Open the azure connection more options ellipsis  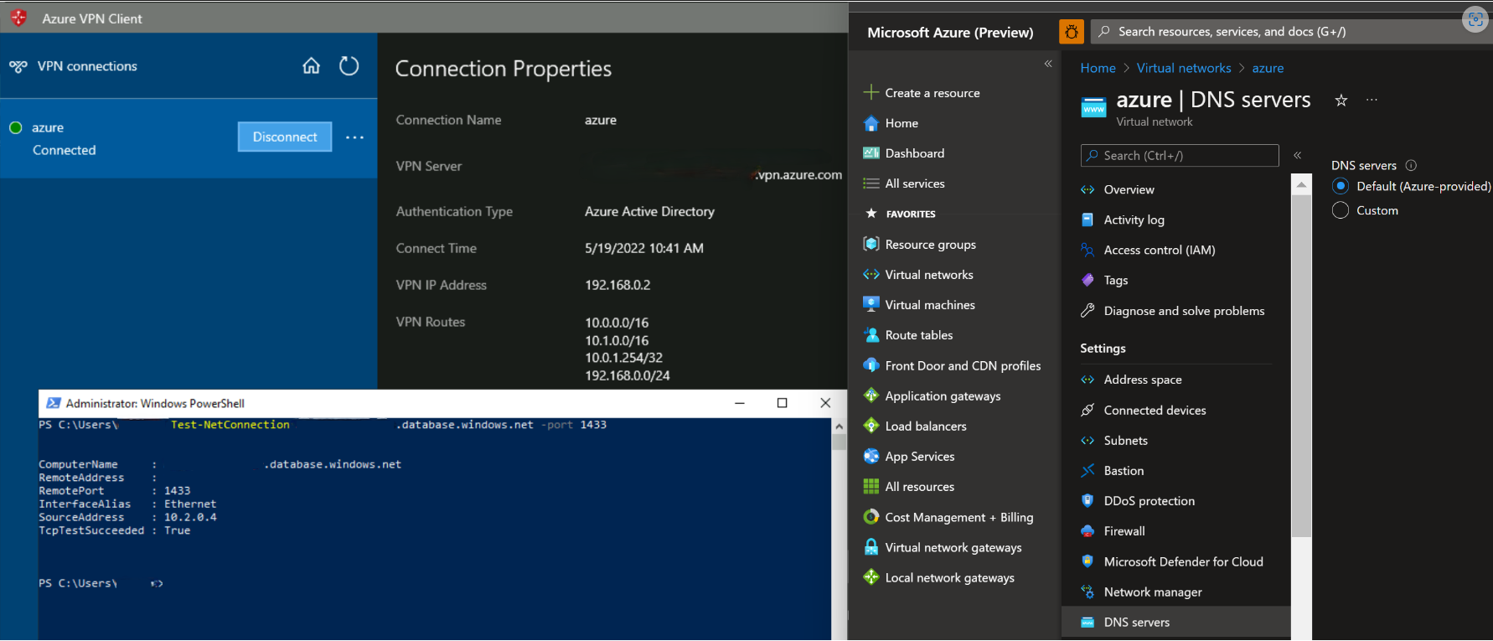pyautogui.click(x=354, y=137)
